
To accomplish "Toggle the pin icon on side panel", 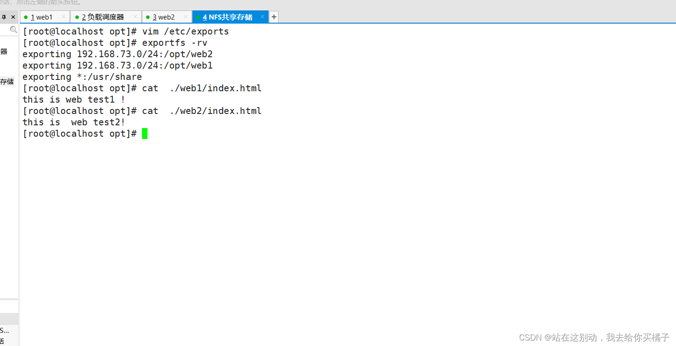I will (x=4, y=17).
